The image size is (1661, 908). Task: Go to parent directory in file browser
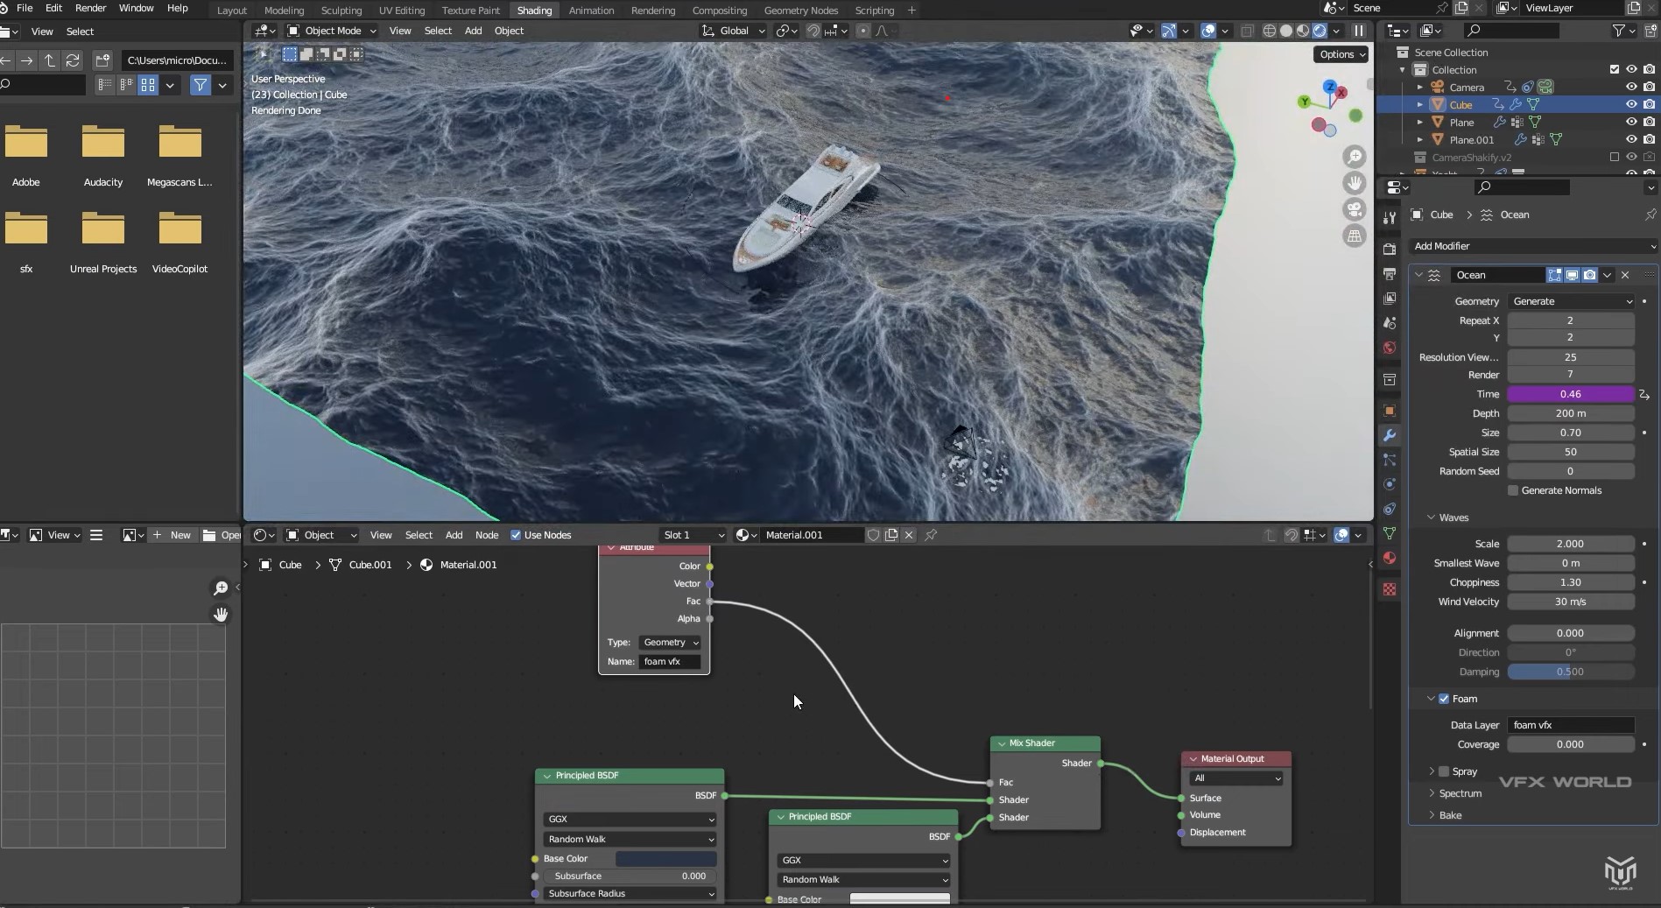[x=50, y=60]
